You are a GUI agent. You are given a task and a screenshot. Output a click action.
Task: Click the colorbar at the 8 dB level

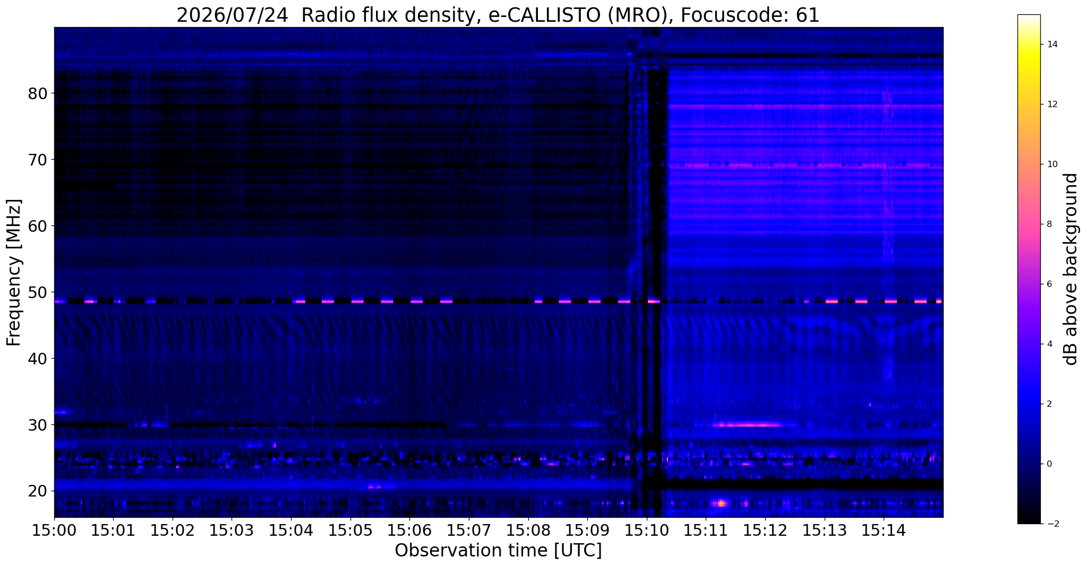(x=1029, y=224)
